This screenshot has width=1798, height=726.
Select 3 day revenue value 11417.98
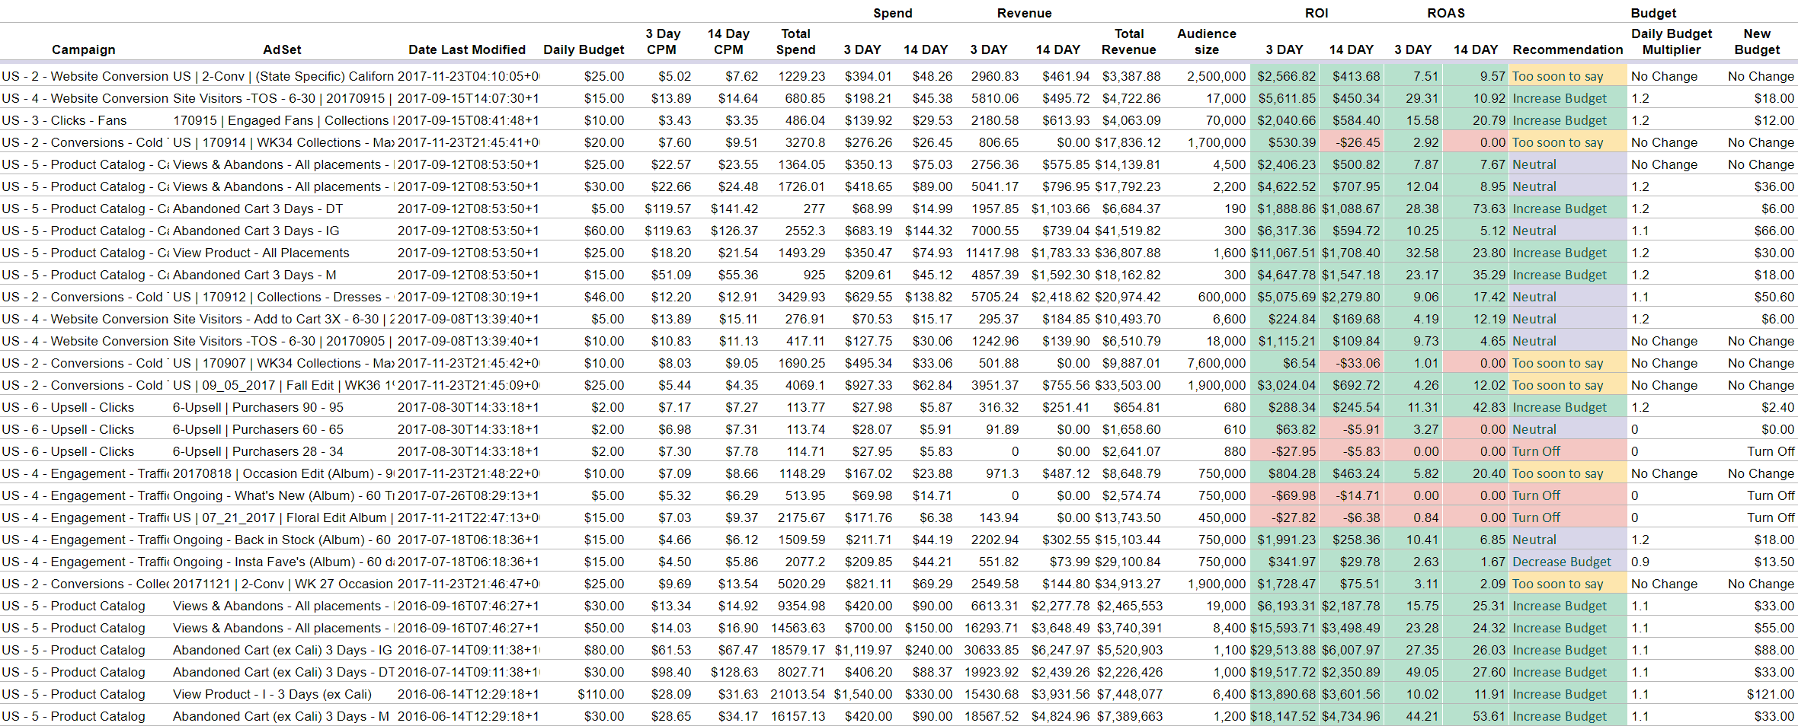991,253
